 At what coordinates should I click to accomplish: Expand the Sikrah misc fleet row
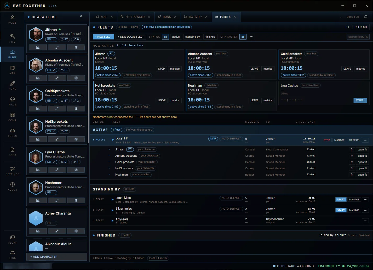[x=113, y=210]
